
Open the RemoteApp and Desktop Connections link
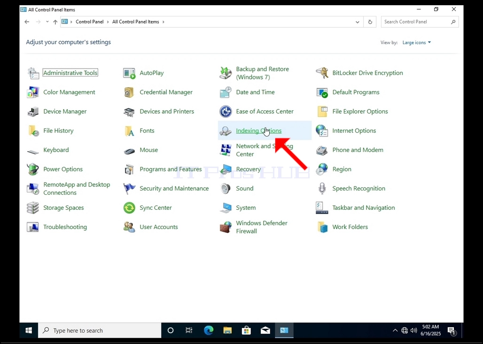pos(77,189)
